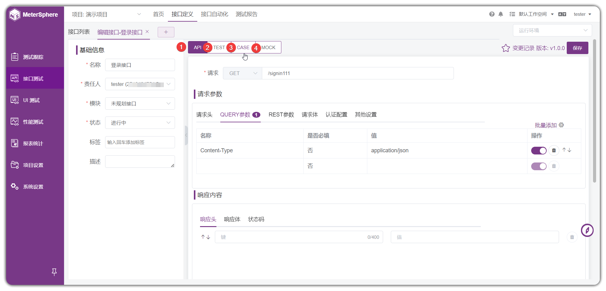The image size is (606, 291).
Task: Open notifications bell icon
Action: 501,14
